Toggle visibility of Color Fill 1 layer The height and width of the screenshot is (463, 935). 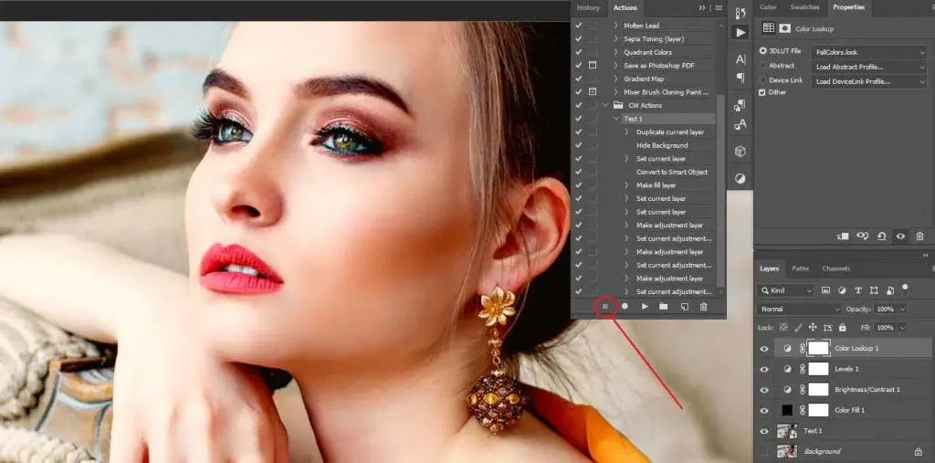tap(764, 410)
